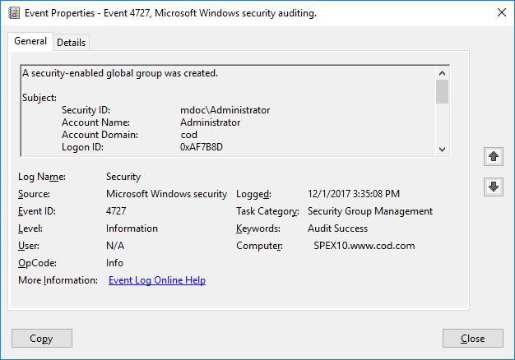The width and height of the screenshot is (515, 360).
Task: Click the description scrollbar down arrow
Action: pyautogui.click(x=442, y=150)
